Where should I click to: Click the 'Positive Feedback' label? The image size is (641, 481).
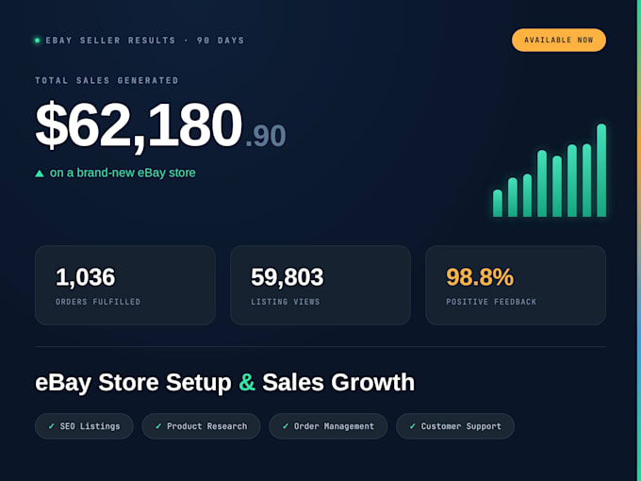(491, 302)
